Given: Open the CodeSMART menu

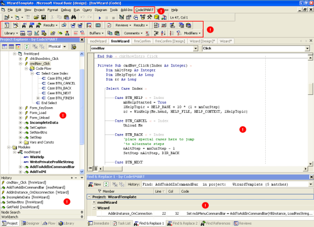Looking at the screenshot, I should [x=144, y=10].
